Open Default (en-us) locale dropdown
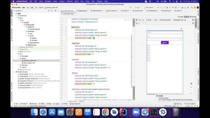 pyautogui.click(x=180, y=20)
